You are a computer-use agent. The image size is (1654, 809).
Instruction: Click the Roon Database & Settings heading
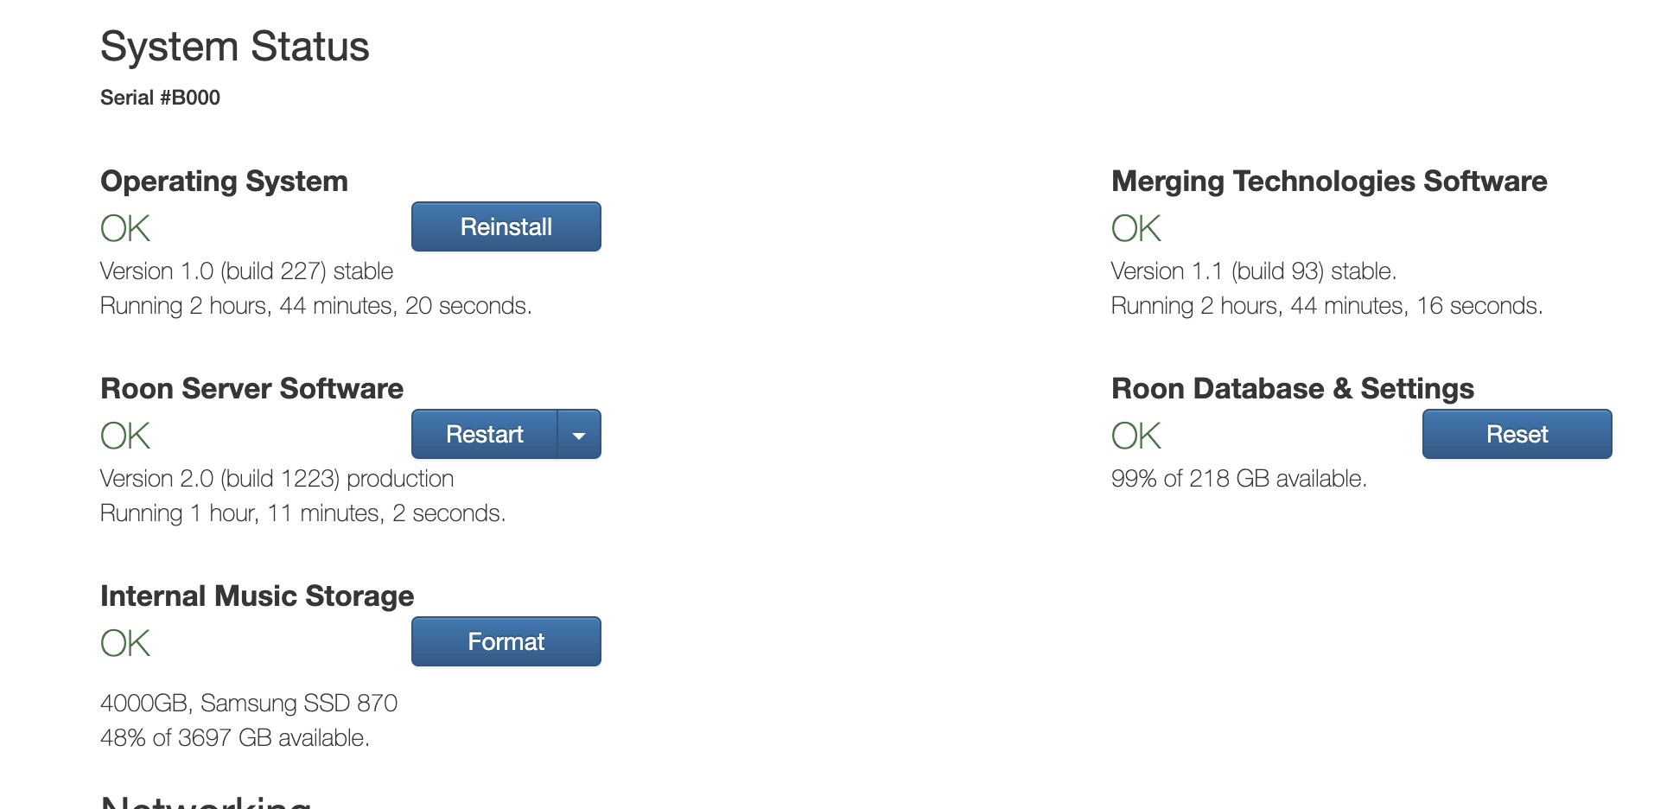(x=1292, y=389)
